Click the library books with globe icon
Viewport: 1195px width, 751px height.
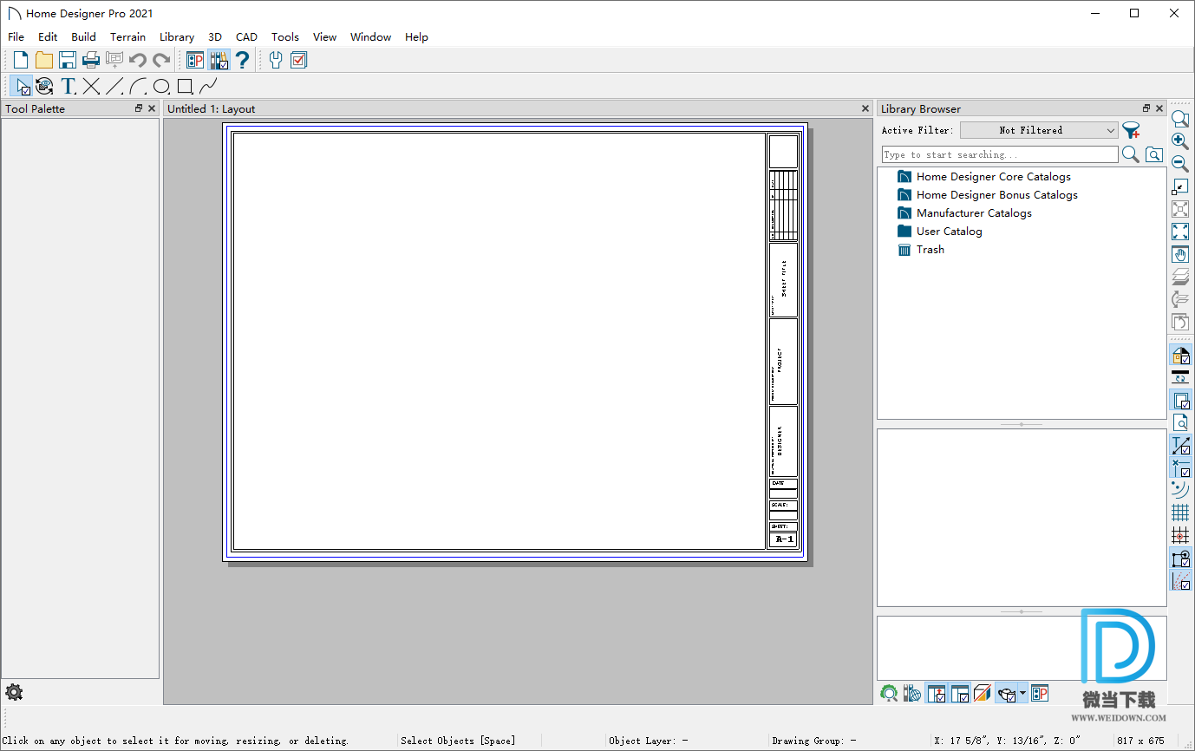tap(912, 693)
